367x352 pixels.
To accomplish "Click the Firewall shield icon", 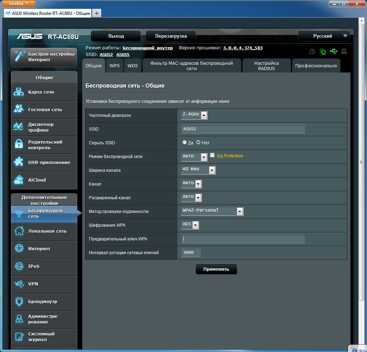I will click(19, 301).
